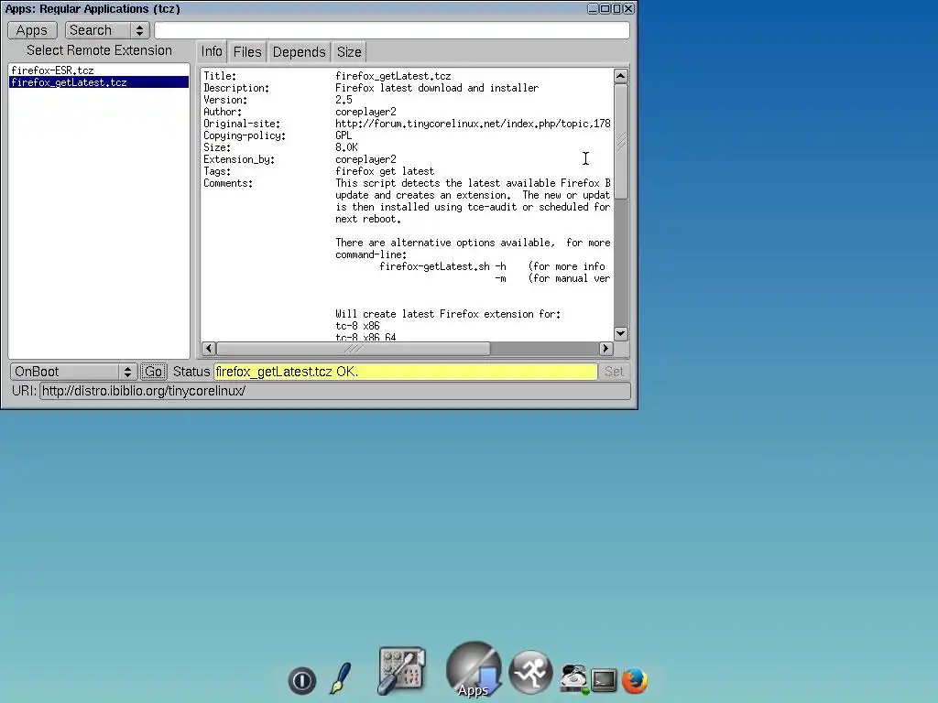
Task: Open the Exit power icon in dock
Action: coord(301,680)
